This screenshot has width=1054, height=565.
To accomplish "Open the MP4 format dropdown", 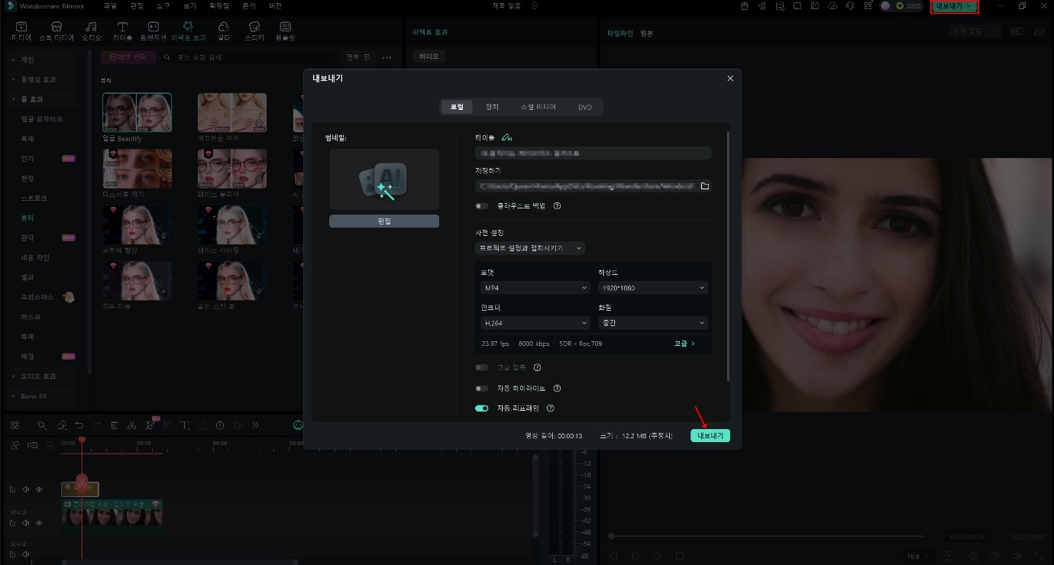I will (535, 288).
